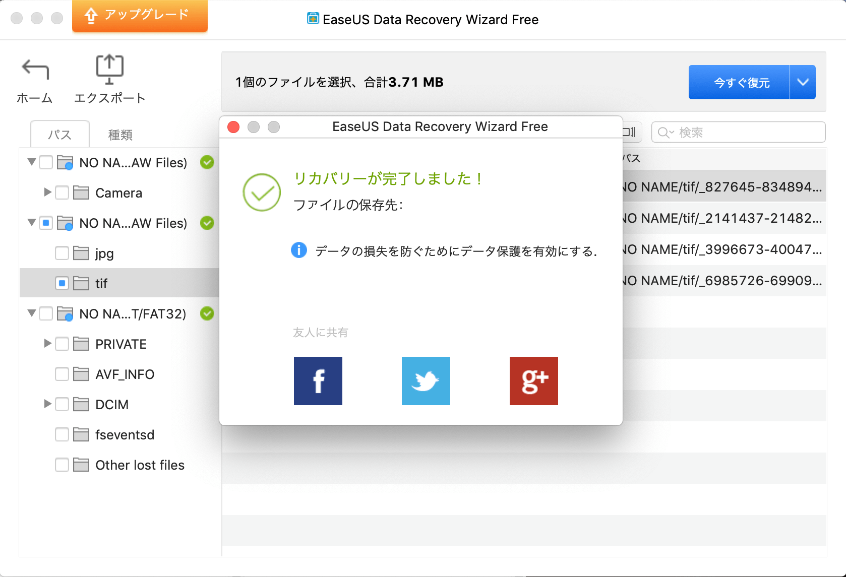This screenshot has height=577, width=846.
Task: Collapse the first NO NA...AW Files drive
Action: (32, 162)
